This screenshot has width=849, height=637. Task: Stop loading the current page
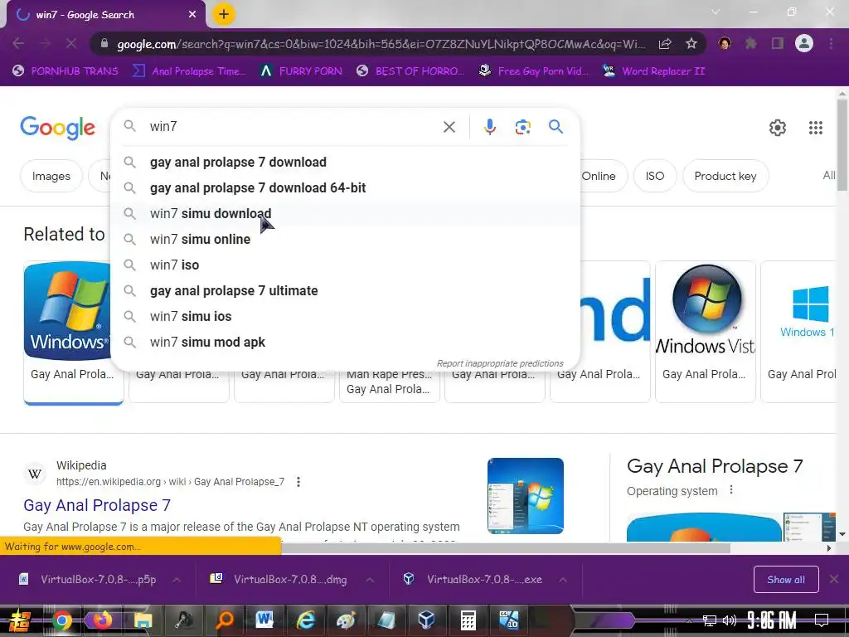[x=71, y=43]
